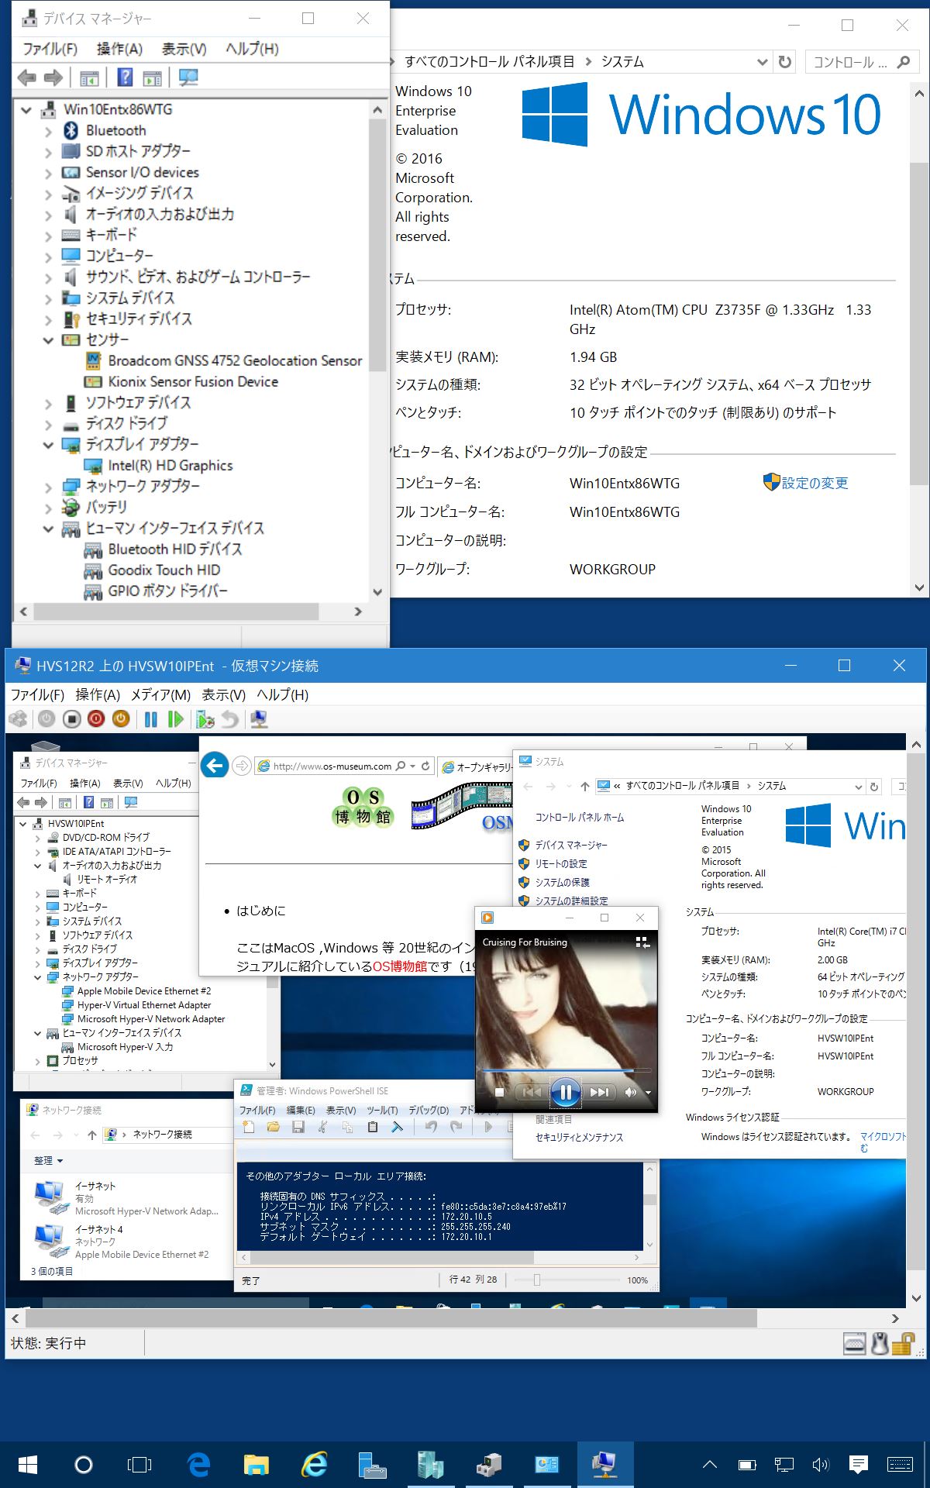Image resolution: width=930 pixels, height=1488 pixels.
Task: Click リモートの設定 link in VM System window
Action: point(561,863)
